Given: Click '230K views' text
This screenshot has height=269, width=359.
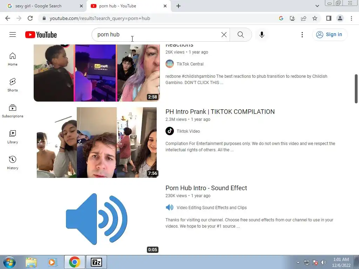Looking at the screenshot, I should click(176, 196).
